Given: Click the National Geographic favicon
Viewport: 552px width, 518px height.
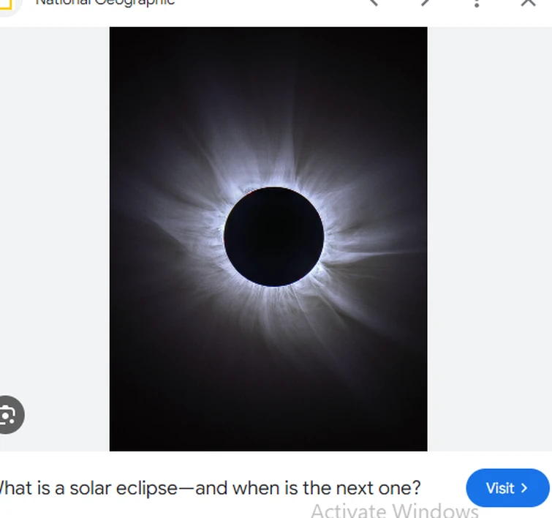Looking at the screenshot, I should (x=9, y=4).
